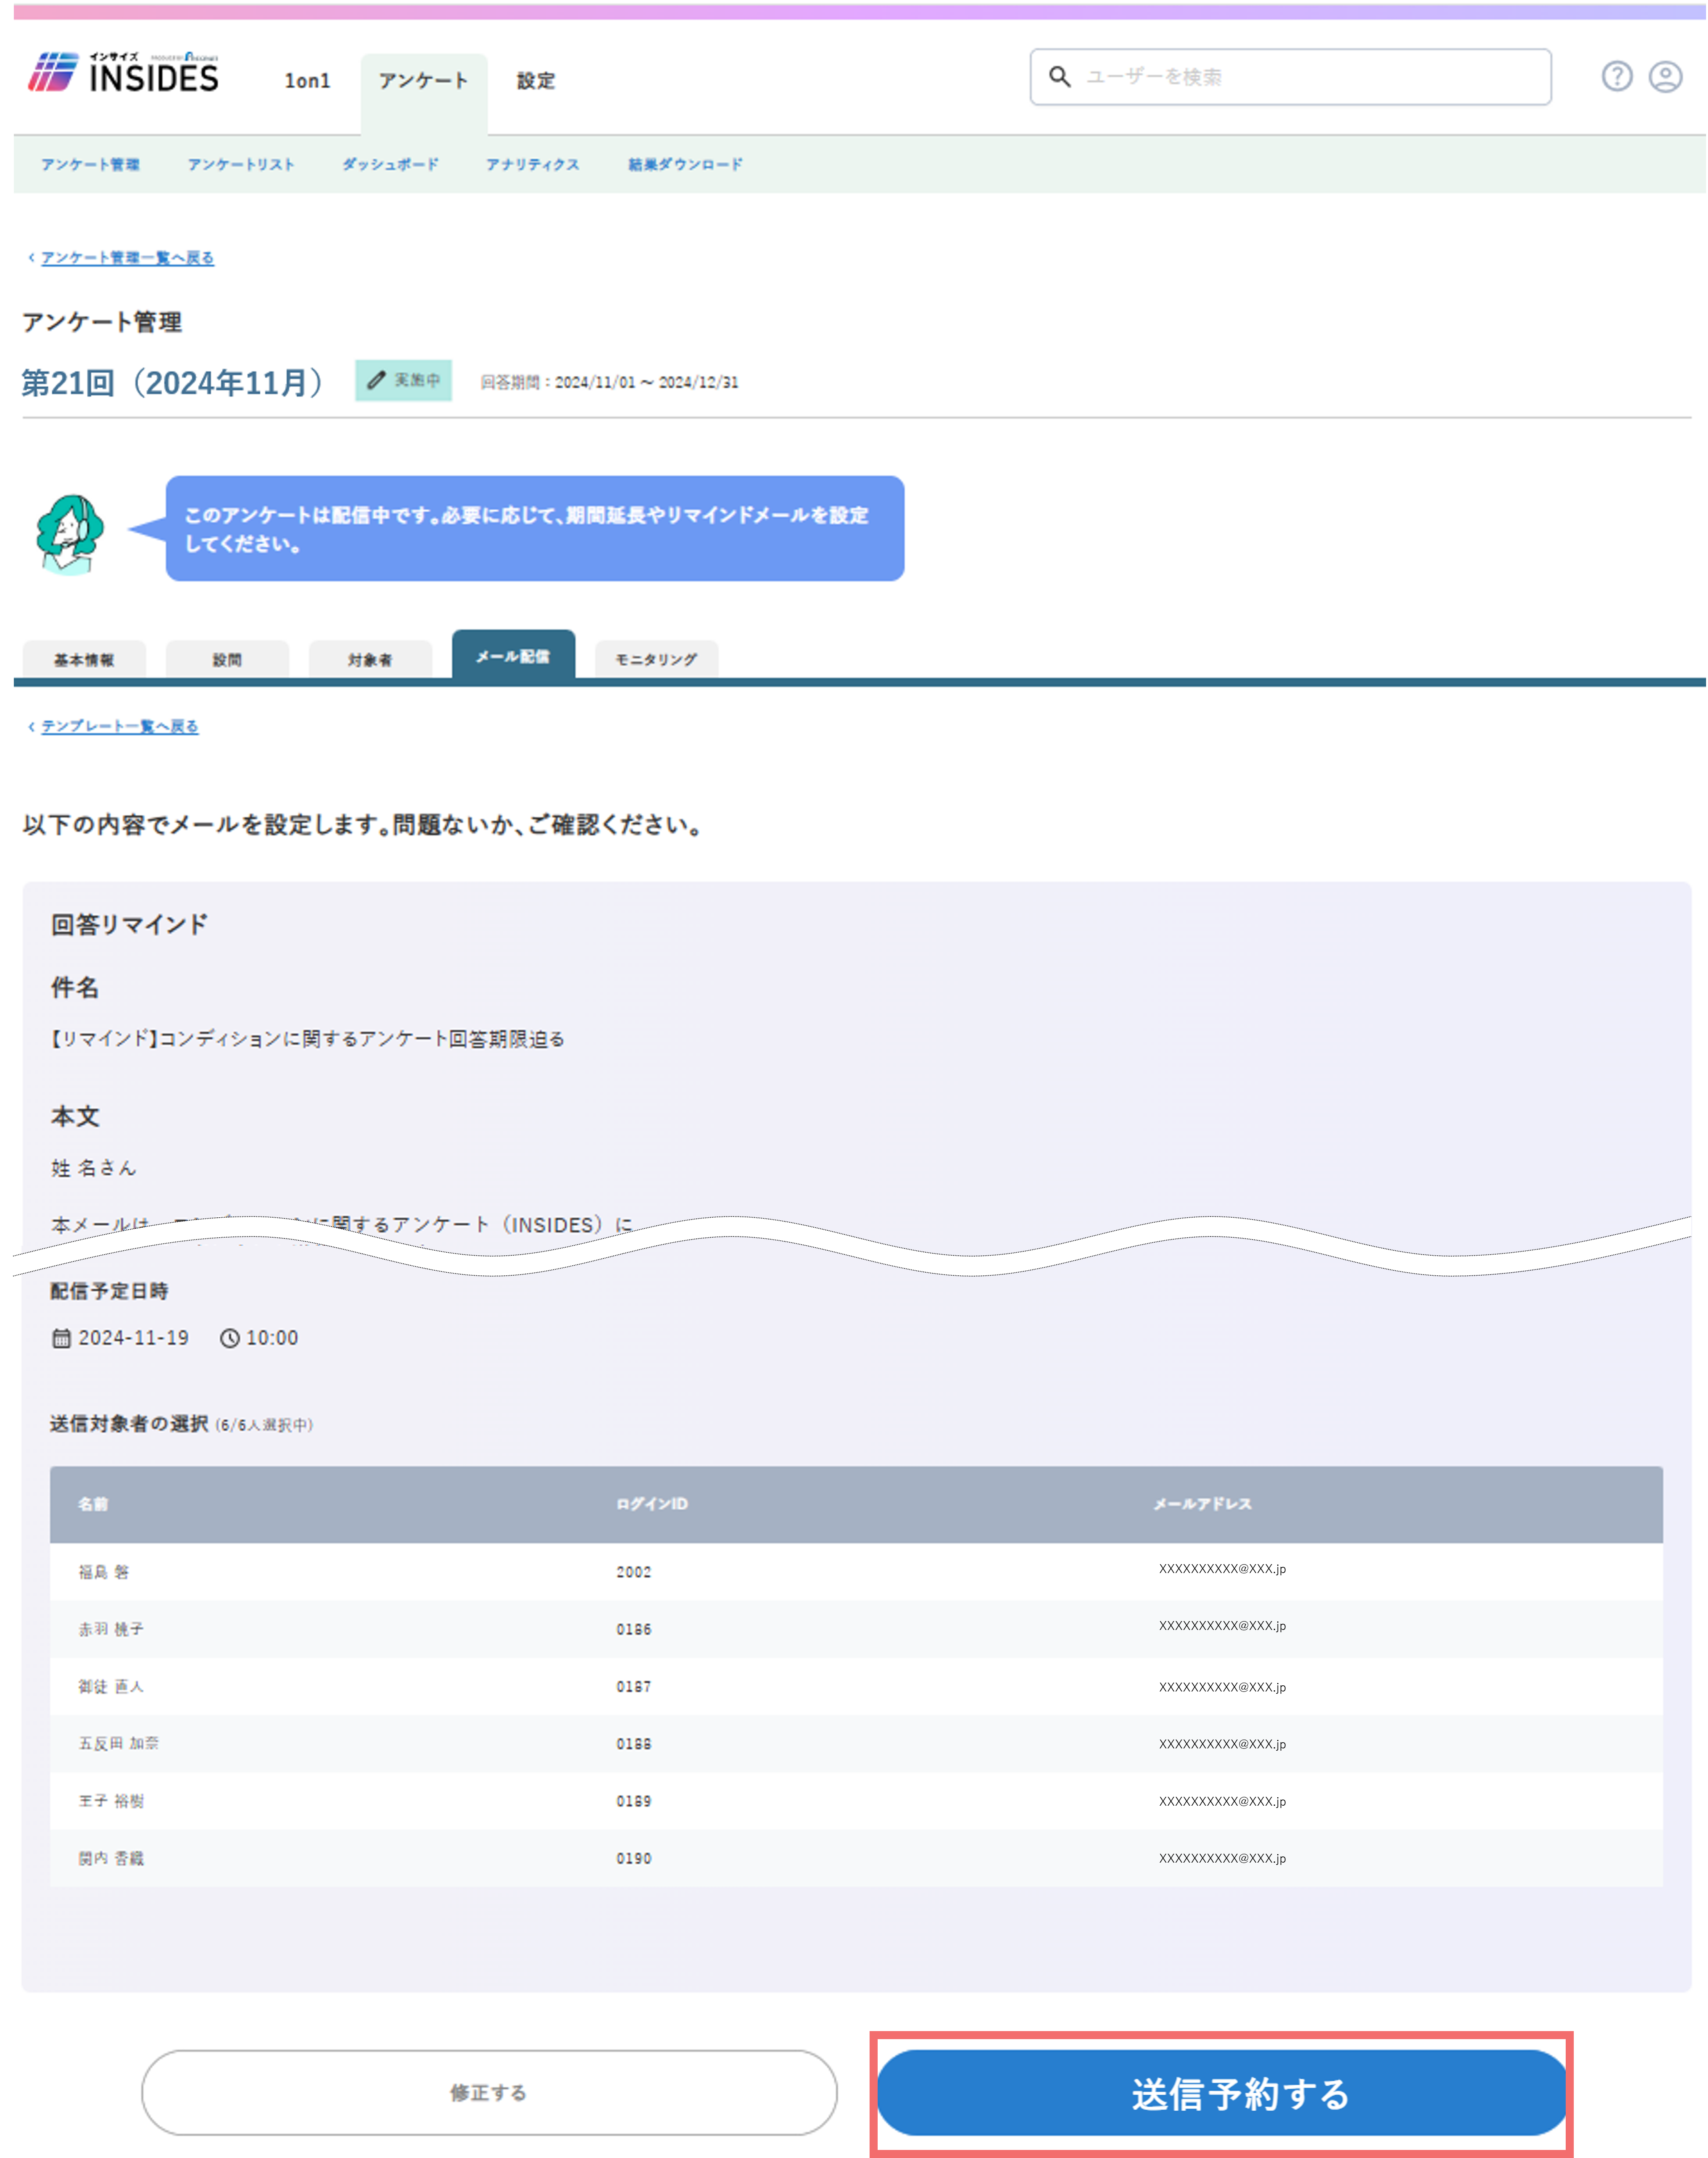
Task: Click the ログインID column header
Action: pos(652,1504)
